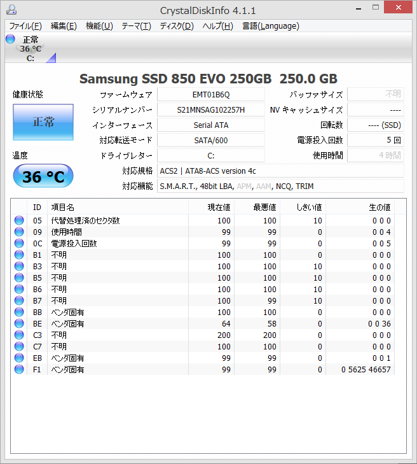Click the blue status orb in row C7
417x464 pixels.
[19, 346]
